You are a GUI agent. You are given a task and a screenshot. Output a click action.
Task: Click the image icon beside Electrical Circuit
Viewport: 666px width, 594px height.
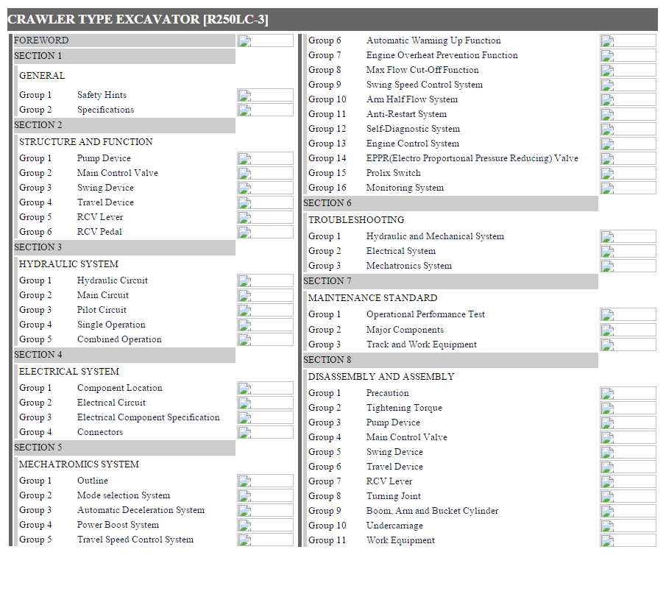tap(265, 403)
